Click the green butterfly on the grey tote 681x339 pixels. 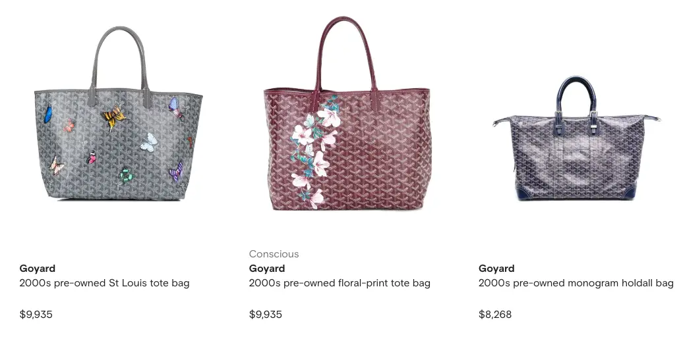[x=126, y=175]
